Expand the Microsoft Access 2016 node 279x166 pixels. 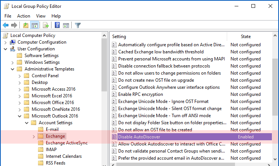tap(19, 90)
